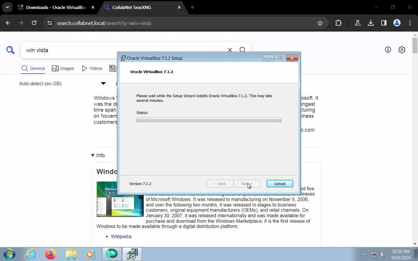Open SearXNG about info icon
The width and height of the screenshot is (418, 261).
388,50
